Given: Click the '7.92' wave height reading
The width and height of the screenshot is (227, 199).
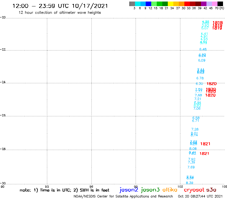Looking at the screenshot, I should 192,159.
